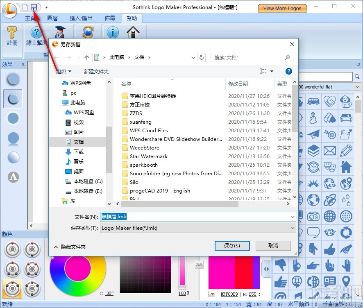The image size is (363, 308).
Task: Pick the pencil clipart icon from gallery
Action: click(346, 150)
